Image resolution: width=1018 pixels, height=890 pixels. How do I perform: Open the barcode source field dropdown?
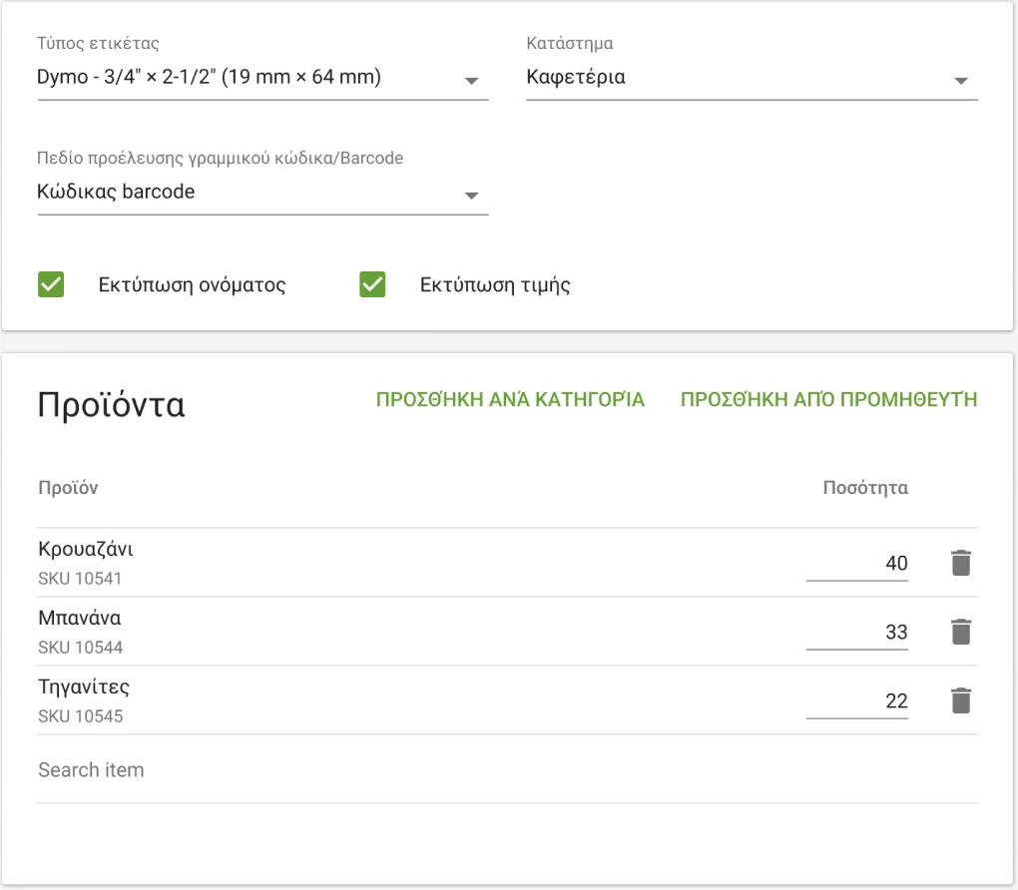click(x=261, y=193)
